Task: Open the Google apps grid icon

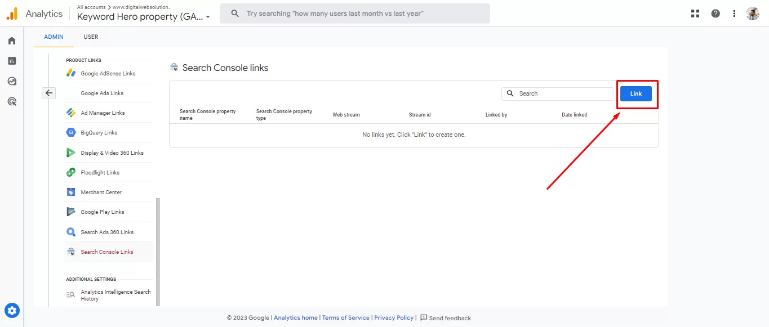Action: point(695,14)
